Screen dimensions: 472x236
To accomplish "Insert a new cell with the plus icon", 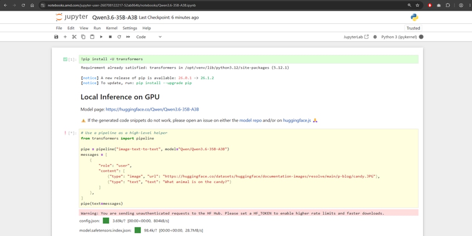I will click(x=65, y=37).
